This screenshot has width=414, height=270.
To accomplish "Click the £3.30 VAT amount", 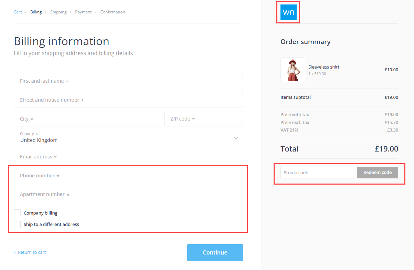I will pyautogui.click(x=392, y=130).
